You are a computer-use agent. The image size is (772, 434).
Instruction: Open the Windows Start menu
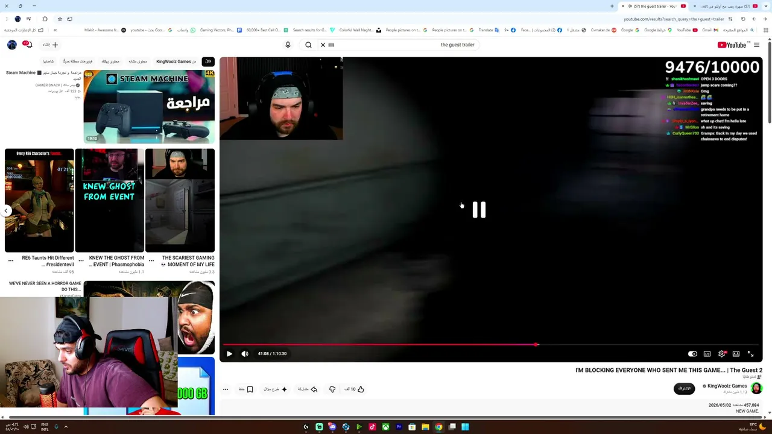[465, 427]
